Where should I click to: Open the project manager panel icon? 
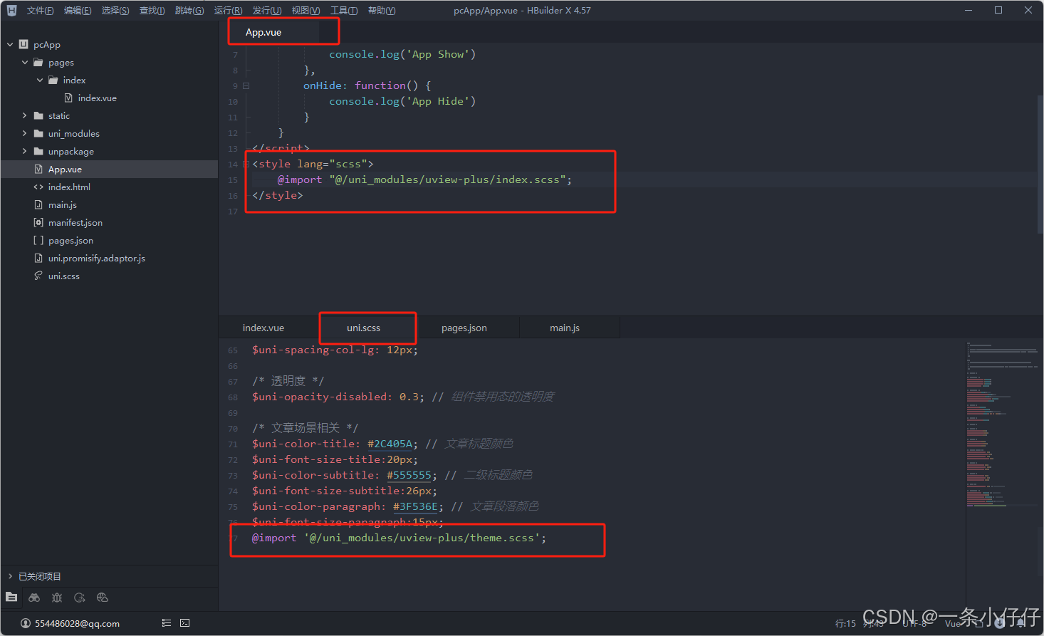[11, 598]
